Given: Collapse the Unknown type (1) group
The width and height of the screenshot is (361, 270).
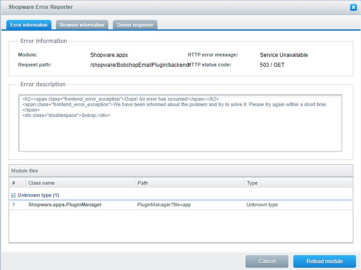Looking at the screenshot, I should (x=14, y=196).
